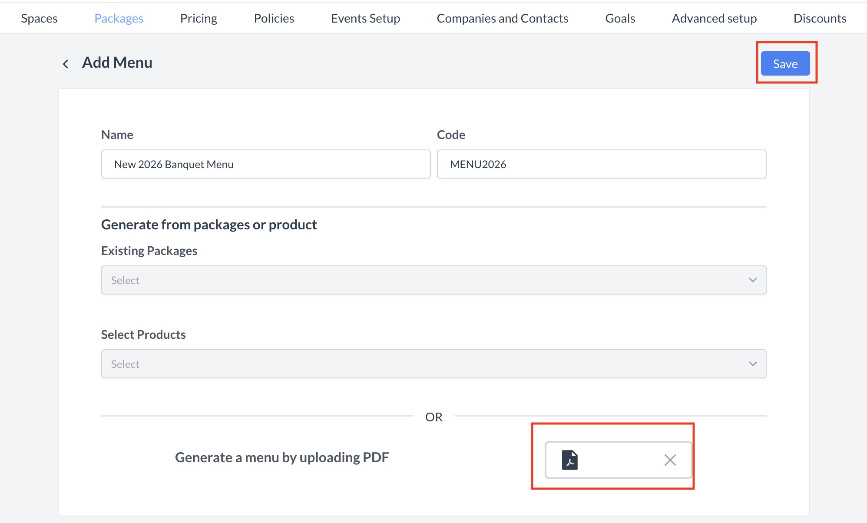Click the PDF upload box
Screen dimensions: 867x523
(x=618, y=460)
